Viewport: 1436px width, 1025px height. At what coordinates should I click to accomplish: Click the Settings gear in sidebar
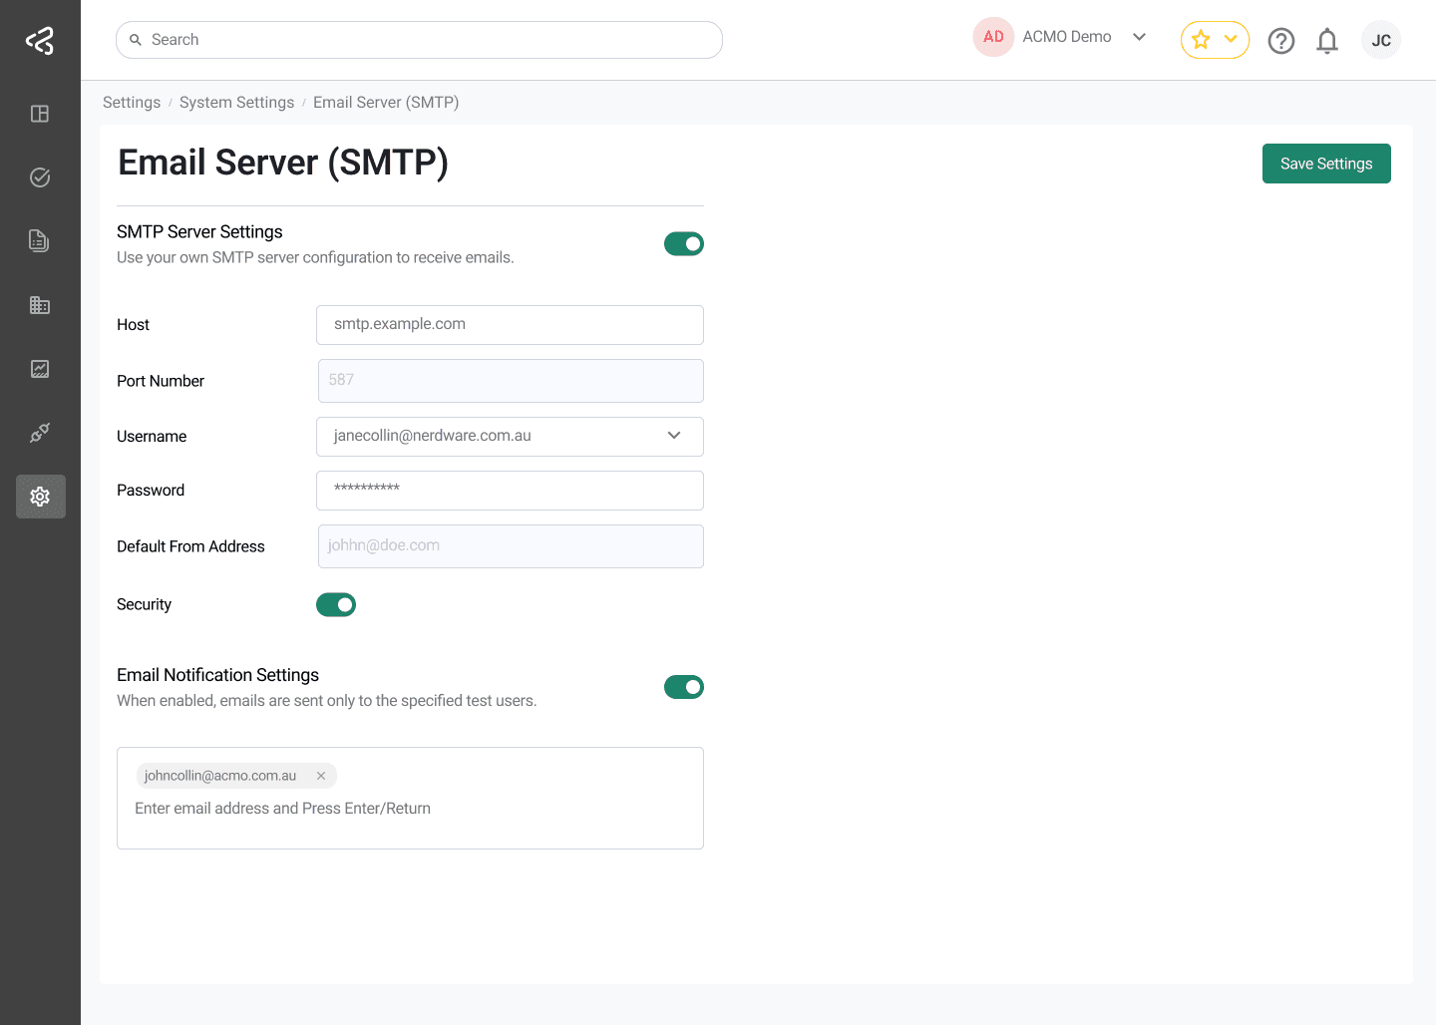40,496
